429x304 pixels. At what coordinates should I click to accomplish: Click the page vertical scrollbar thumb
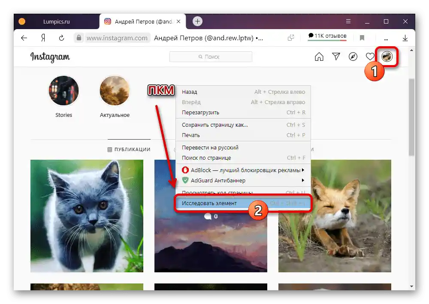coord(411,117)
